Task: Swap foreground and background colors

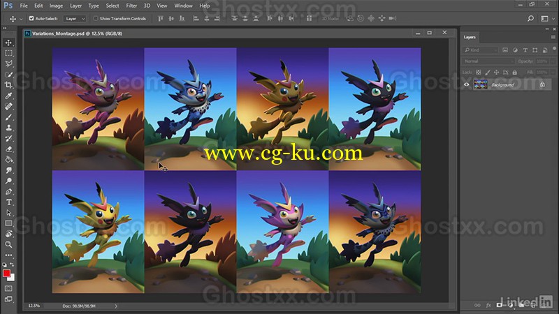Action: (12, 264)
